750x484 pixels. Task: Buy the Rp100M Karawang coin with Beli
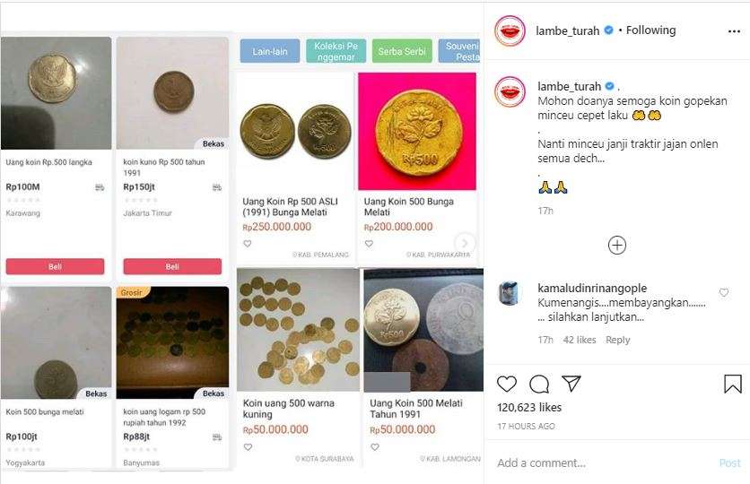point(55,266)
